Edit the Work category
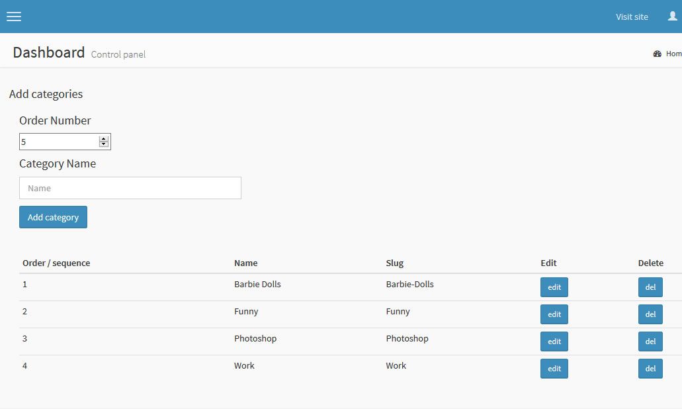This screenshot has width=682, height=409. coord(554,369)
